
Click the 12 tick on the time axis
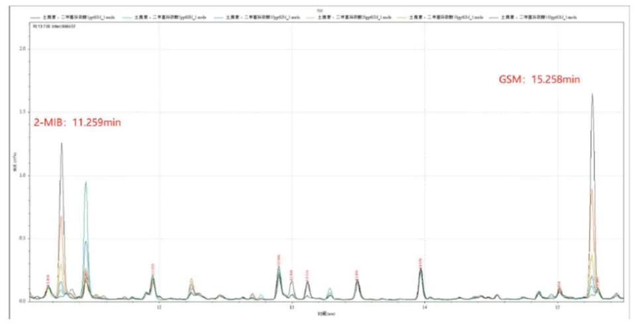point(158,307)
